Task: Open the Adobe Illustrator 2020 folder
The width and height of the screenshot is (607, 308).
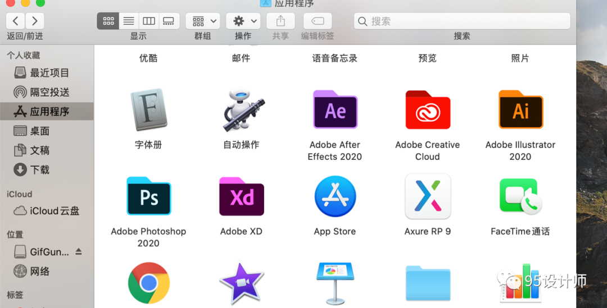Action: 520,109
